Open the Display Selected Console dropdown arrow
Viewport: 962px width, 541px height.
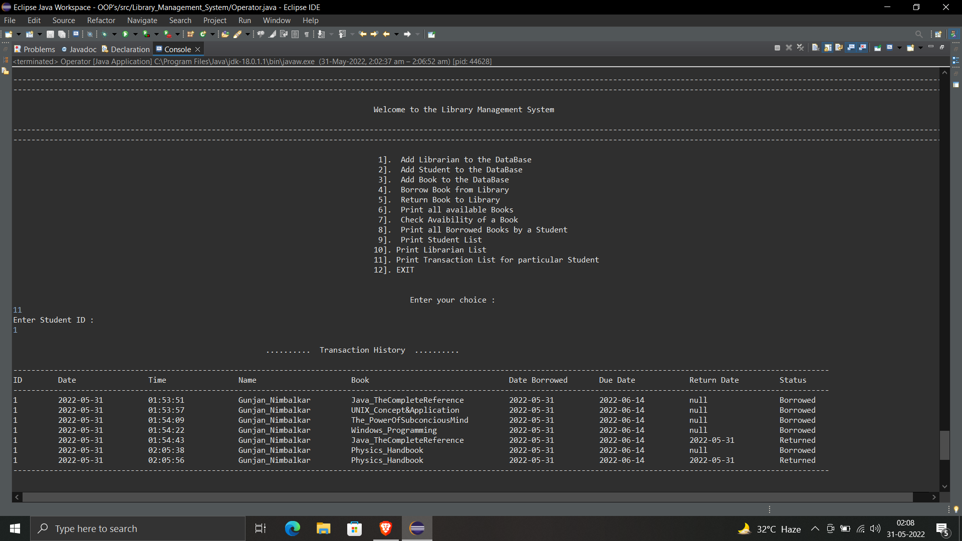tap(899, 48)
